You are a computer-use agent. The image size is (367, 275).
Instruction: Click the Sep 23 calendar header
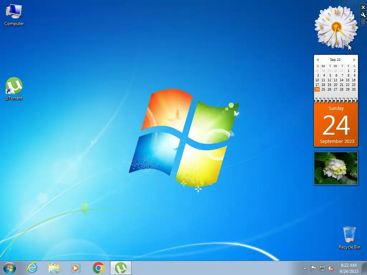click(x=335, y=60)
